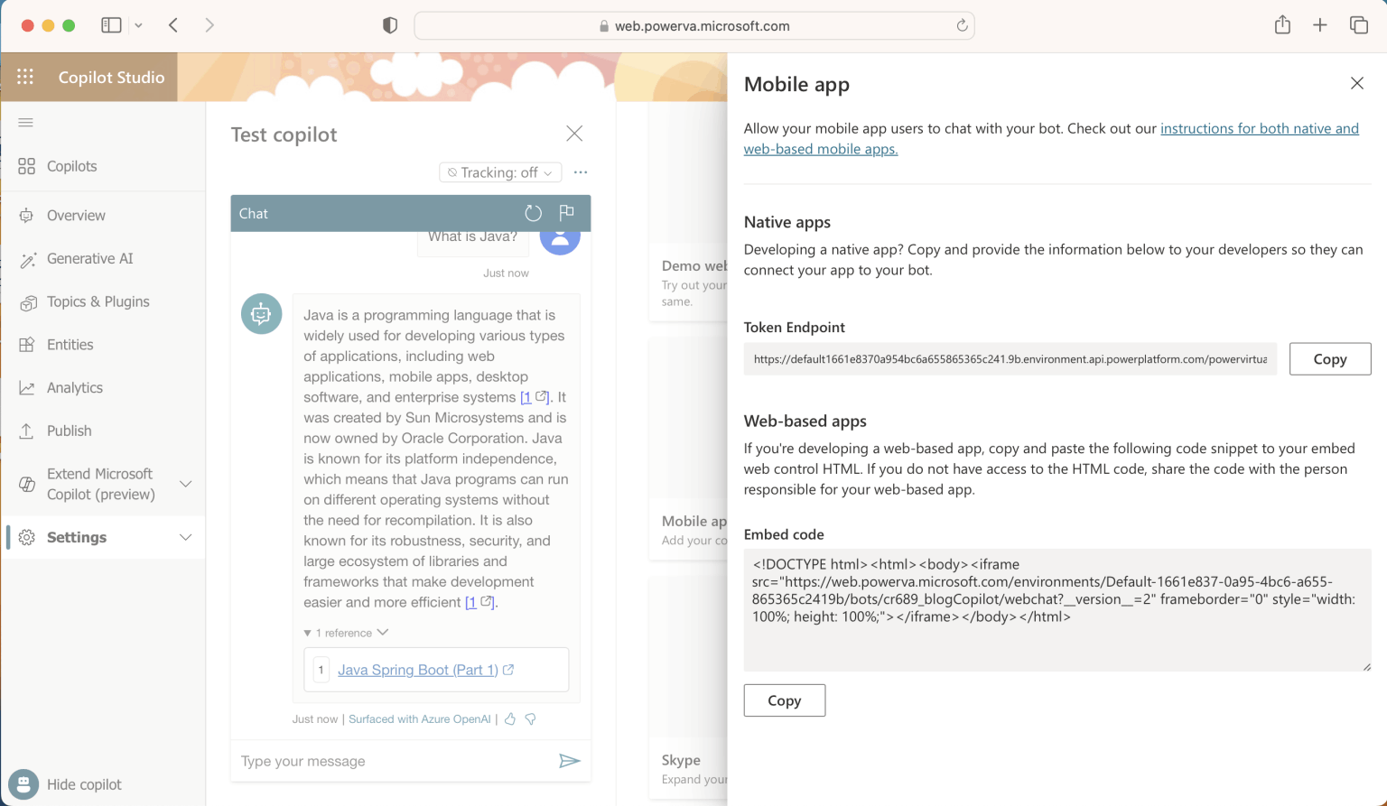
Task: Expand Extend Microsoft Copilot (preview) section
Action: [186, 484]
